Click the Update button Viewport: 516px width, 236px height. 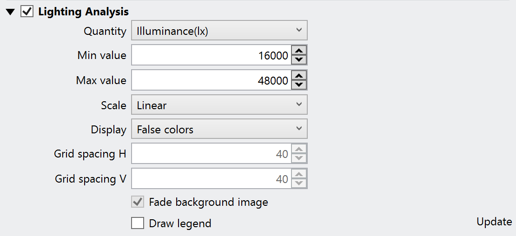pyautogui.click(x=494, y=222)
